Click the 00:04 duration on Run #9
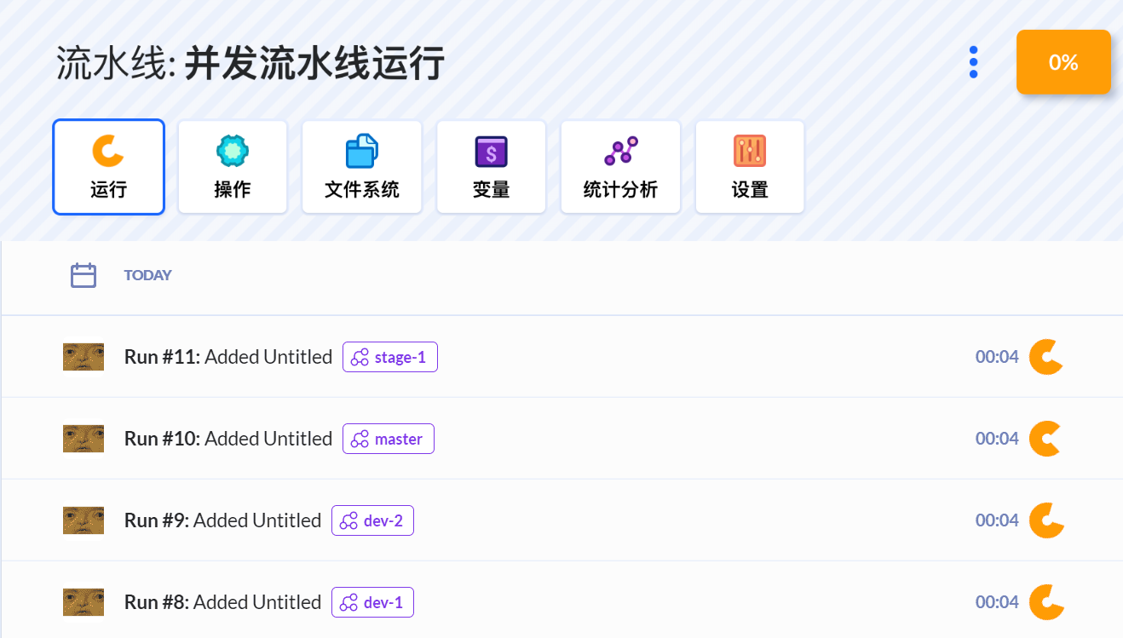This screenshot has width=1123, height=638. (997, 520)
